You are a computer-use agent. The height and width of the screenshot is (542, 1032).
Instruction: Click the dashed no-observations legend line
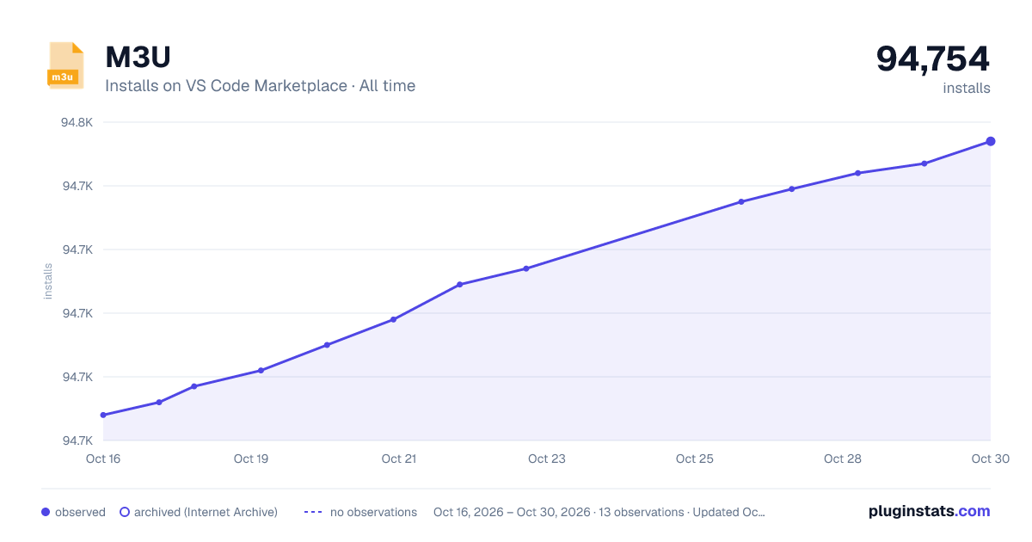313,512
